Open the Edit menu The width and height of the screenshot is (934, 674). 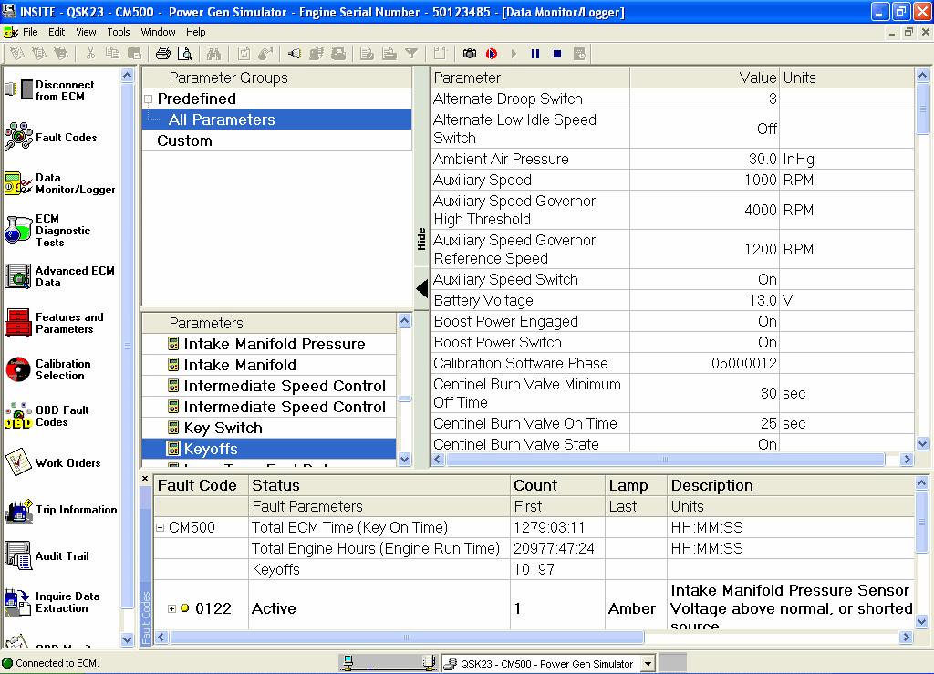57,32
